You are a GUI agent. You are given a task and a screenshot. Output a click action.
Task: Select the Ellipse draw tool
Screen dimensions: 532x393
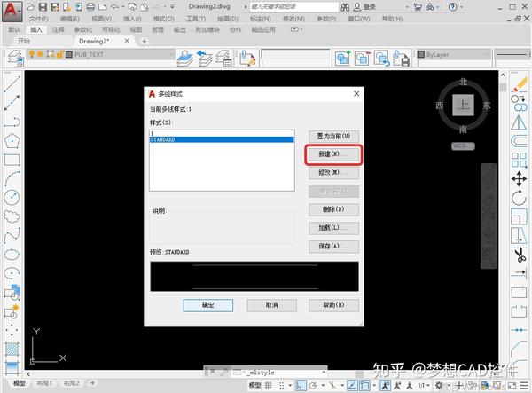coord(12,255)
